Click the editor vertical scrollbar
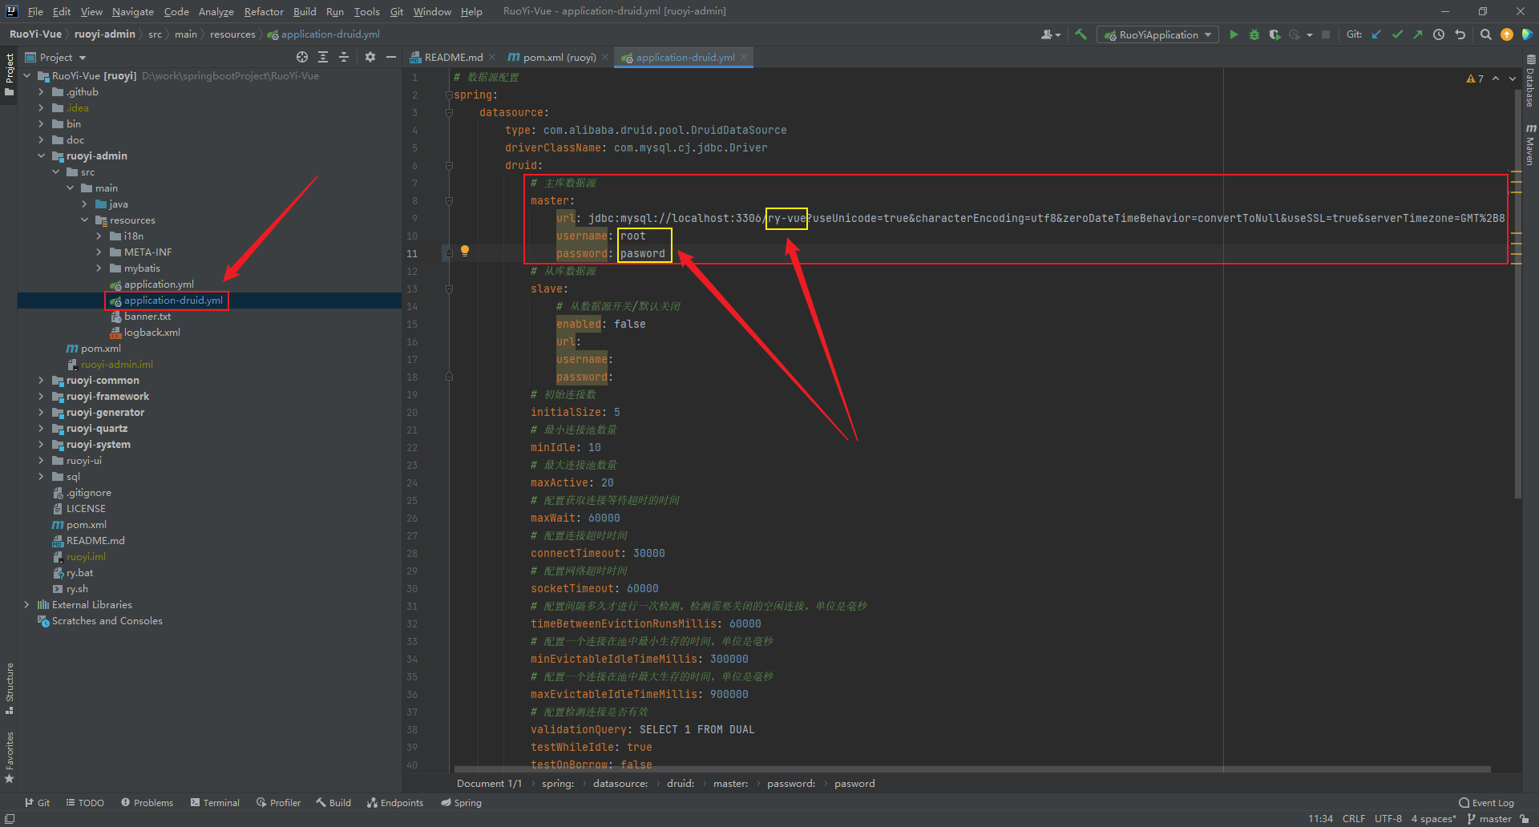The image size is (1539, 827). coord(1517,293)
